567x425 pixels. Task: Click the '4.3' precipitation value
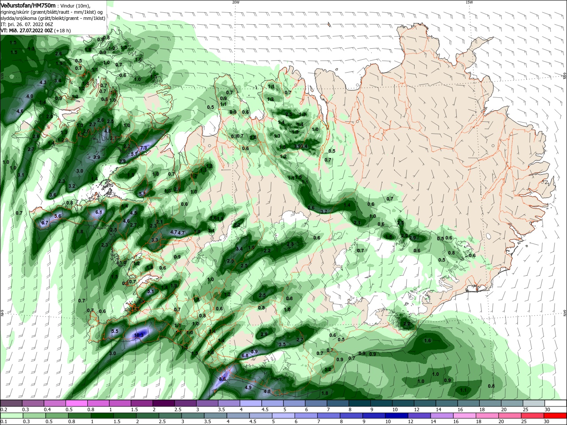[x=43, y=83]
